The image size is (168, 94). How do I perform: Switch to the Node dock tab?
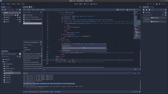tap(152, 7)
